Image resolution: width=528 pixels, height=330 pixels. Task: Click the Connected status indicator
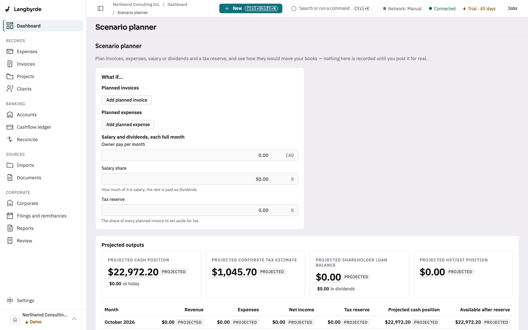coord(442,8)
